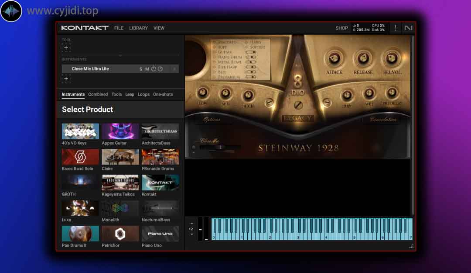Click the exclamation alert icon
The height and width of the screenshot is (273, 471).
pos(395,28)
